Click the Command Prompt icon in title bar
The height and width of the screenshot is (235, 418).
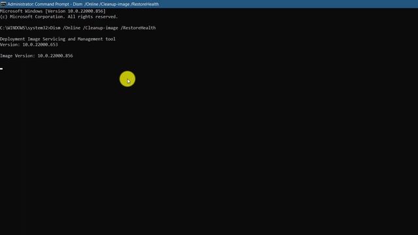3,4
